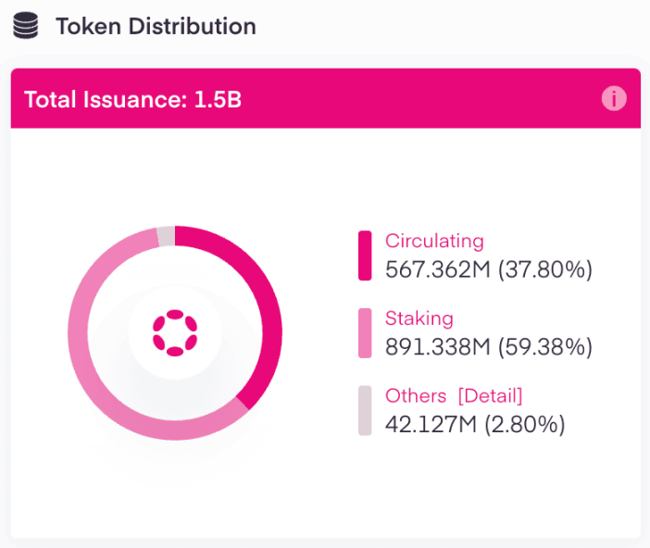Click the pink Total Issuance banner bar
This screenshot has width=650, height=548.
point(326,98)
